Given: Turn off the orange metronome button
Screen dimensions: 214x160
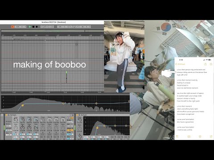Looking at the screenshot, I should click(13, 27).
